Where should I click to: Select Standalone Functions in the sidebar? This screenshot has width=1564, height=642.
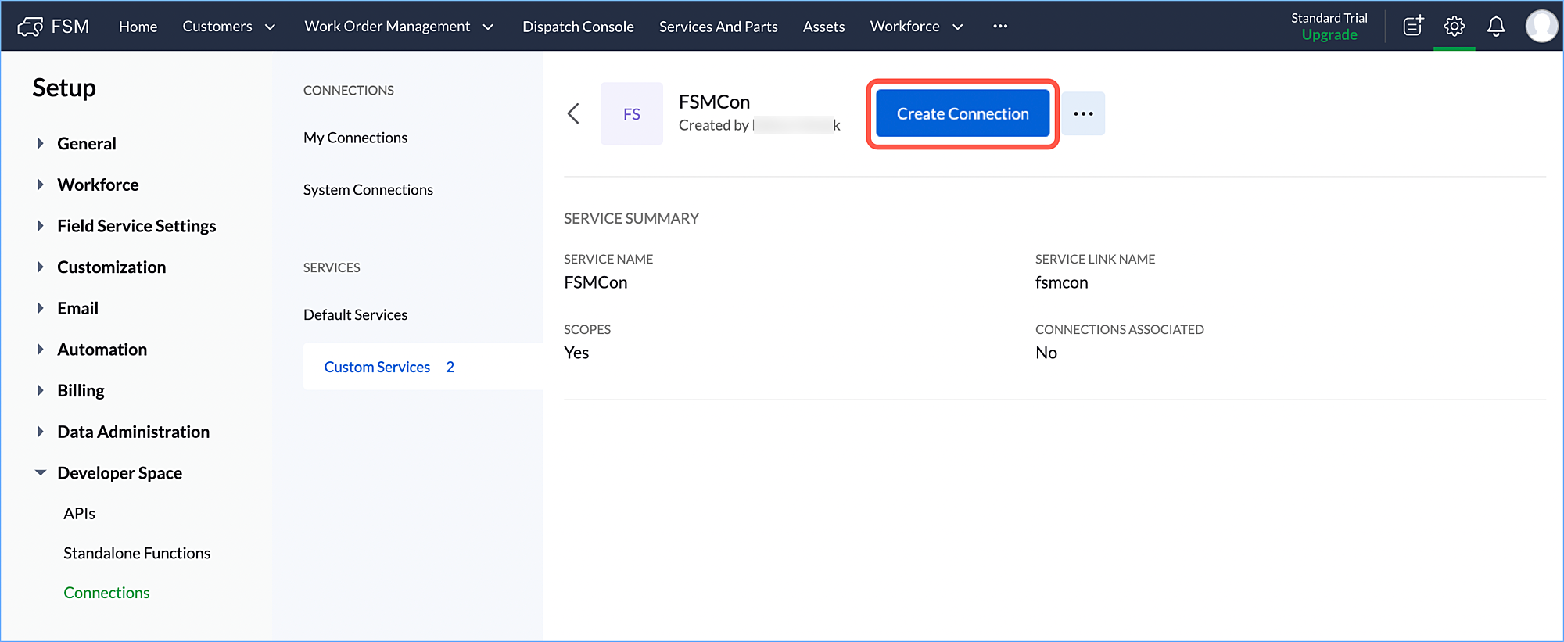pyautogui.click(x=137, y=554)
